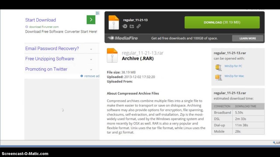Click the regular_11-21-13.rar file thumbnail
Screen dimensions: 280x157
(114, 22)
